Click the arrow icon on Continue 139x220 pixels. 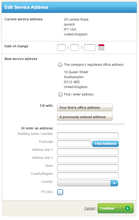[127, 208]
